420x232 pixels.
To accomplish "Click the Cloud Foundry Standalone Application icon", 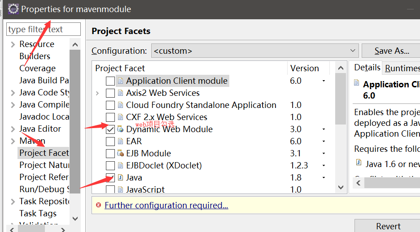I will tap(120, 105).
